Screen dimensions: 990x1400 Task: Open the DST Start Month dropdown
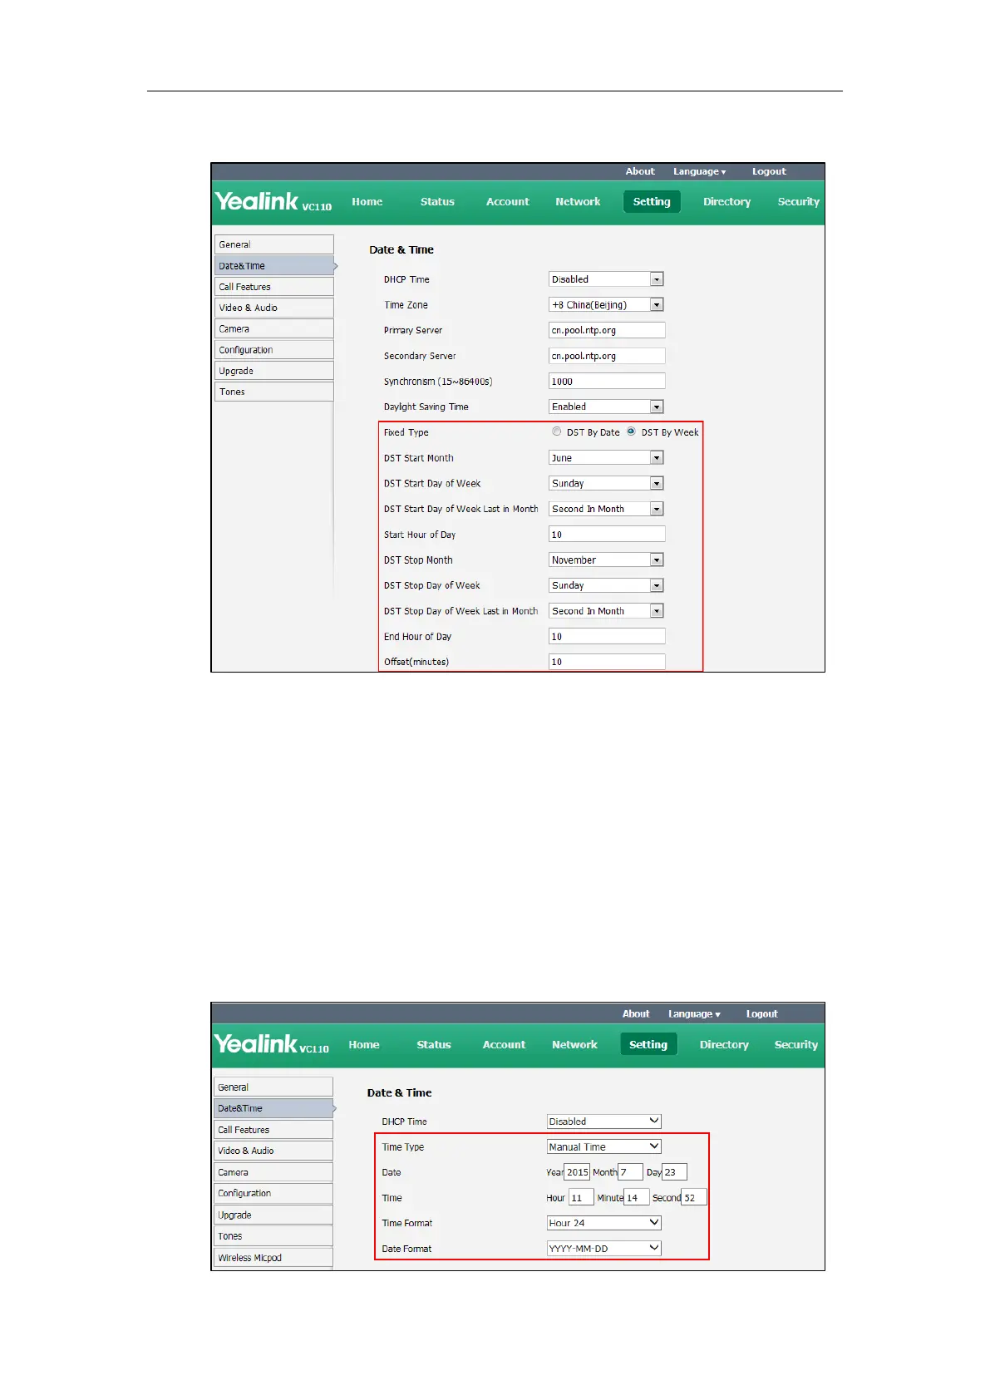coord(606,458)
